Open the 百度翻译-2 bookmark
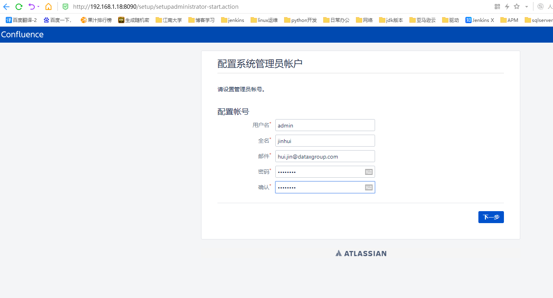553x298 pixels. coord(21,20)
